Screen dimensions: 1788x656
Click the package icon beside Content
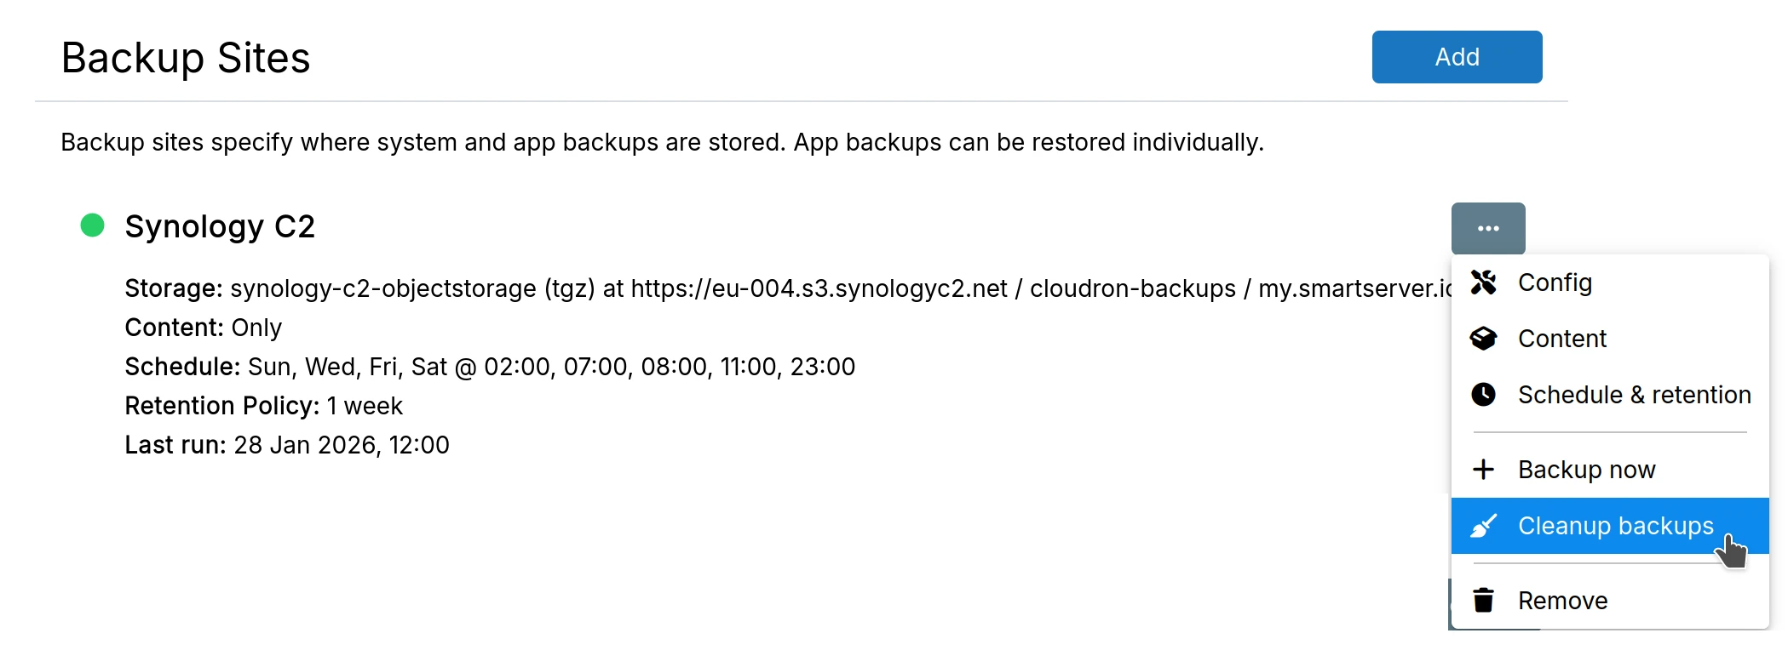(1485, 338)
